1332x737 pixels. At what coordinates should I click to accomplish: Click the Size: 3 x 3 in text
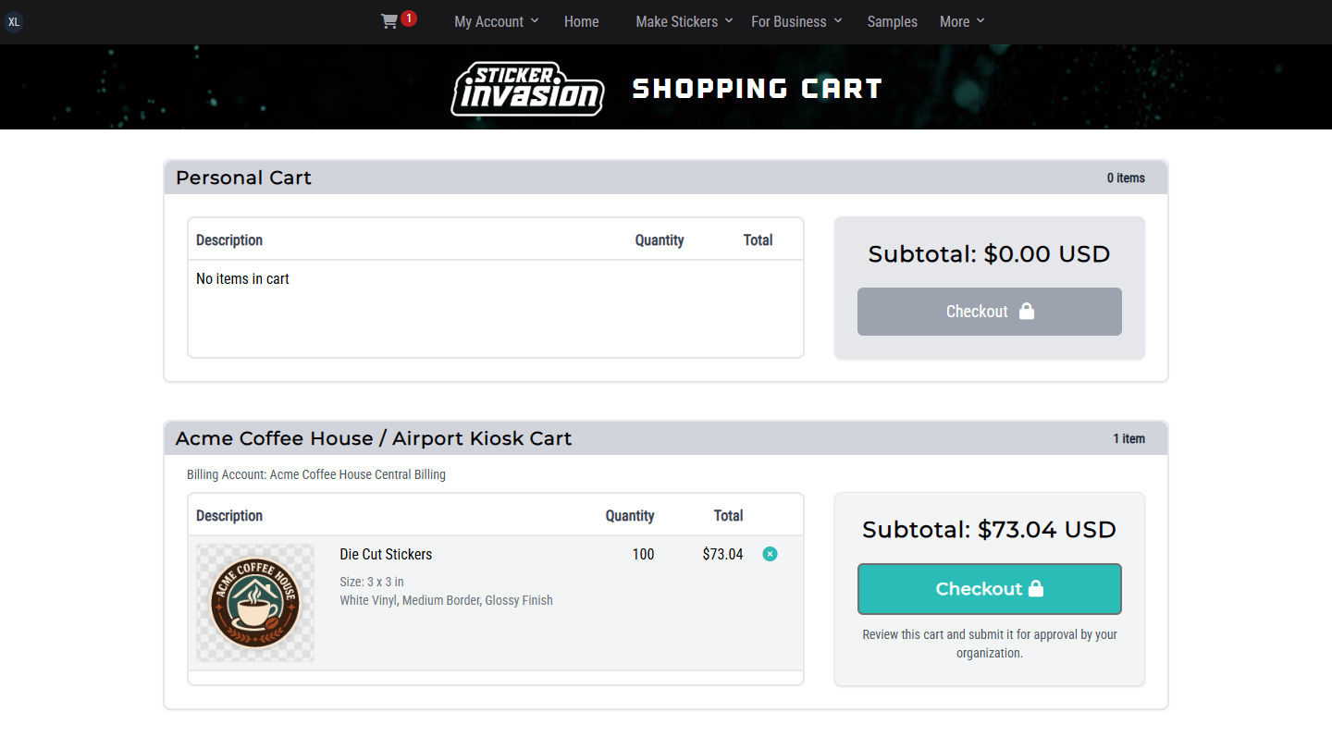(372, 582)
